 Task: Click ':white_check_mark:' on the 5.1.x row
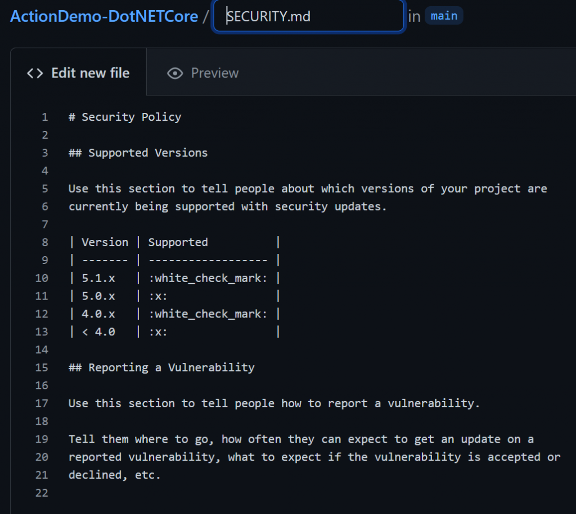[x=208, y=278]
